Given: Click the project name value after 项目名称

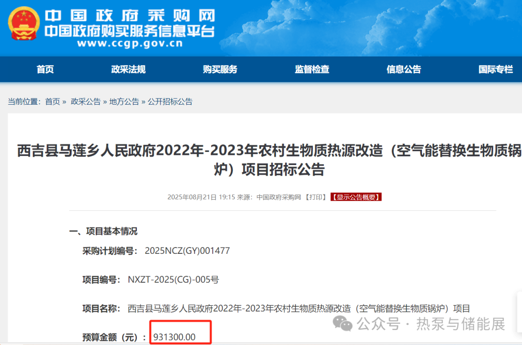Looking at the screenshot, I should pos(299,309).
